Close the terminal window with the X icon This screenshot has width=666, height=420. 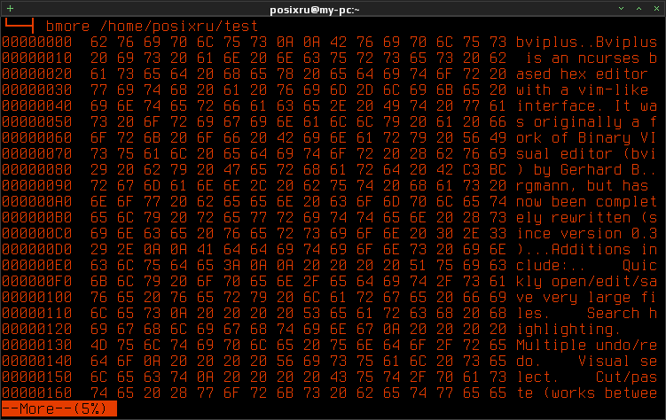(x=656, y=9)
